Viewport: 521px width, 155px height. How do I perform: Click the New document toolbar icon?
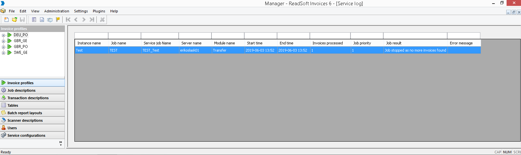point(6,20)
